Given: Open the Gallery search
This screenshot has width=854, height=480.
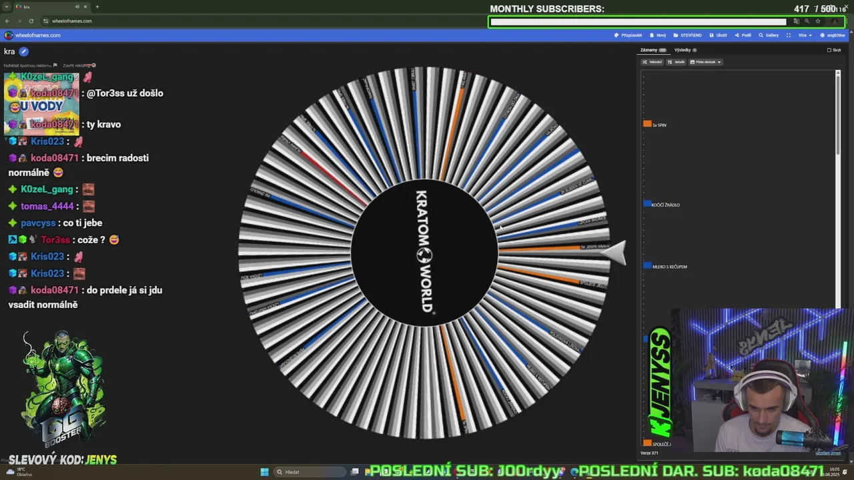Looking at the screenshot, I should pos(769,35).
